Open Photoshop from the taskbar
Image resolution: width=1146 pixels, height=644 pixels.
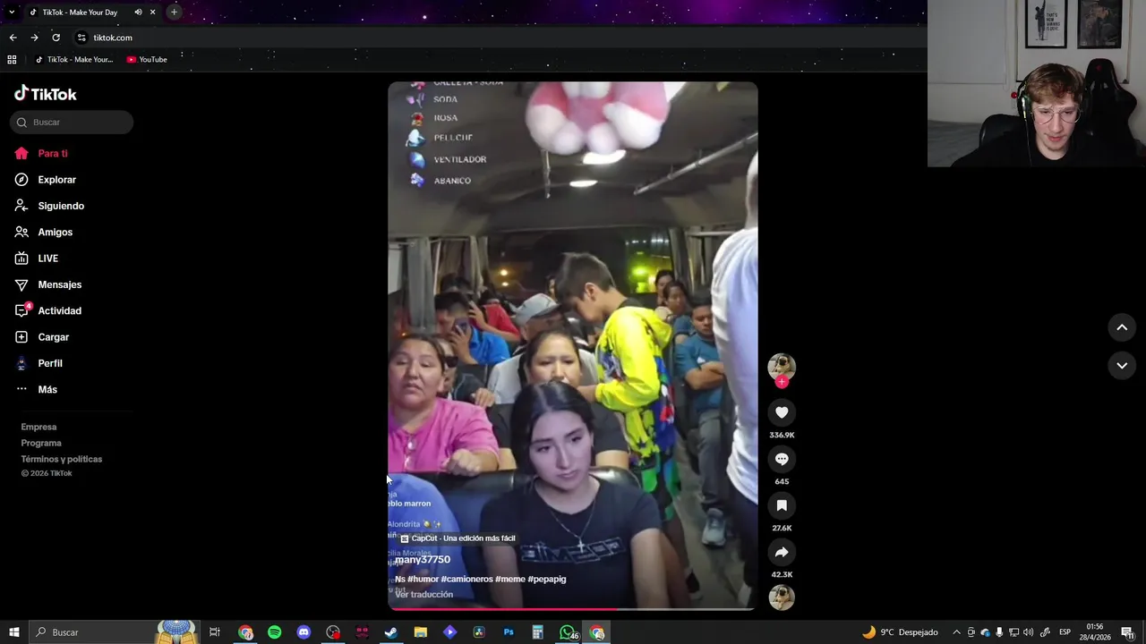click(x=509, y=632)
